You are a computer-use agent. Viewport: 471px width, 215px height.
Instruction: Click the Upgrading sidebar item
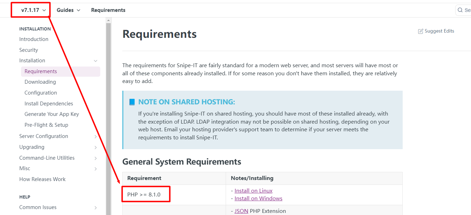point(32,147)
